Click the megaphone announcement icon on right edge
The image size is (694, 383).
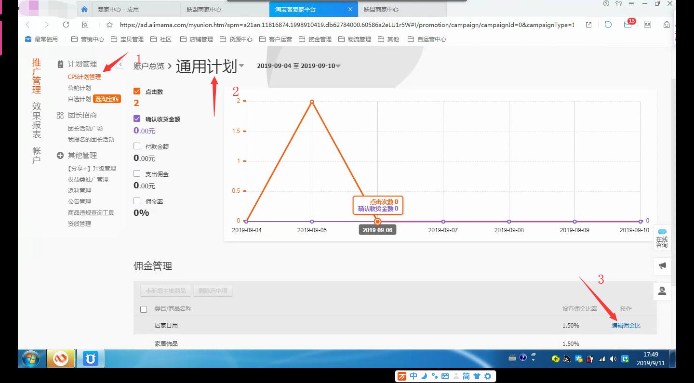(x=662, y=266)
